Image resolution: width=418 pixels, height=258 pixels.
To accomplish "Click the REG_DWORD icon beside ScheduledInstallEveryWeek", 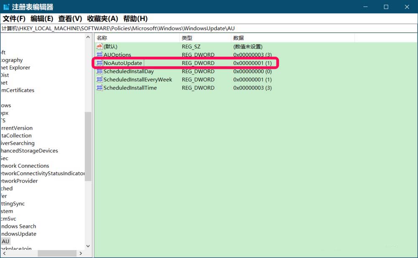I will [99, 79].
